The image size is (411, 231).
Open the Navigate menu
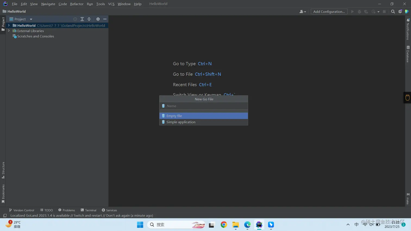click(x=48, y=4)
